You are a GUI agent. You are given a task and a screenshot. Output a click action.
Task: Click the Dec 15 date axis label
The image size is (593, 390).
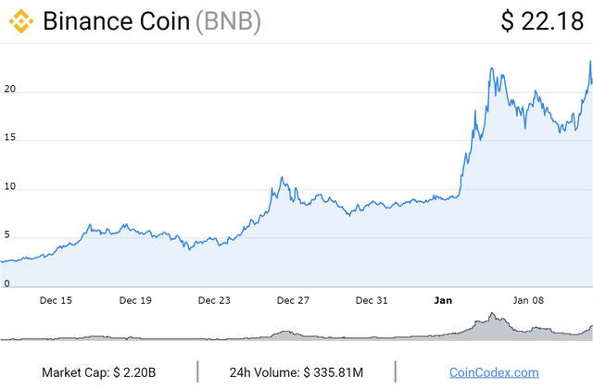[x=56, y=300]
